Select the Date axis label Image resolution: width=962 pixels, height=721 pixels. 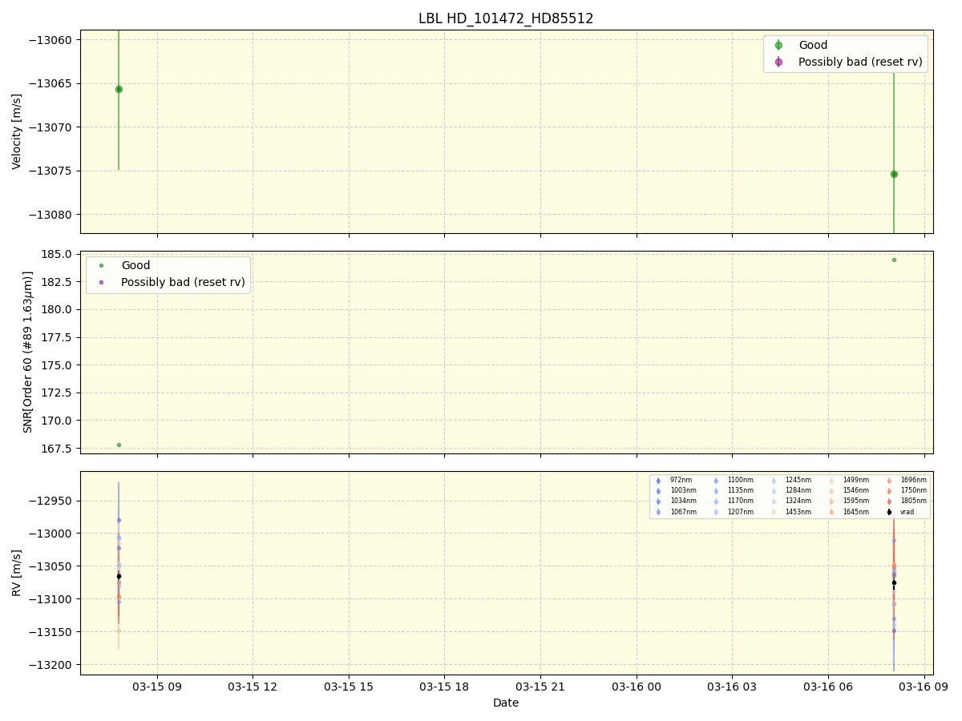[506, 703]
